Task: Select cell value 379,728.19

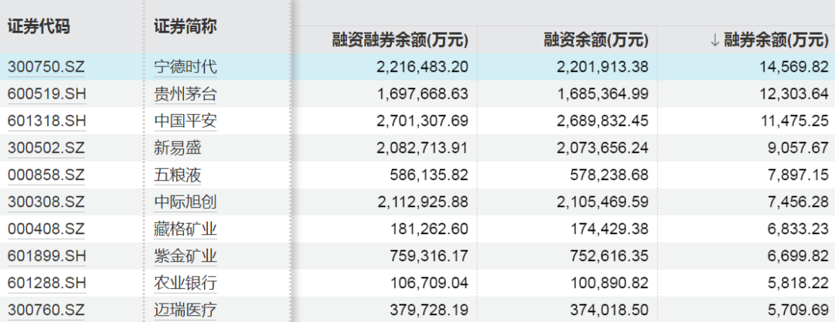Action: coord(429,310)
